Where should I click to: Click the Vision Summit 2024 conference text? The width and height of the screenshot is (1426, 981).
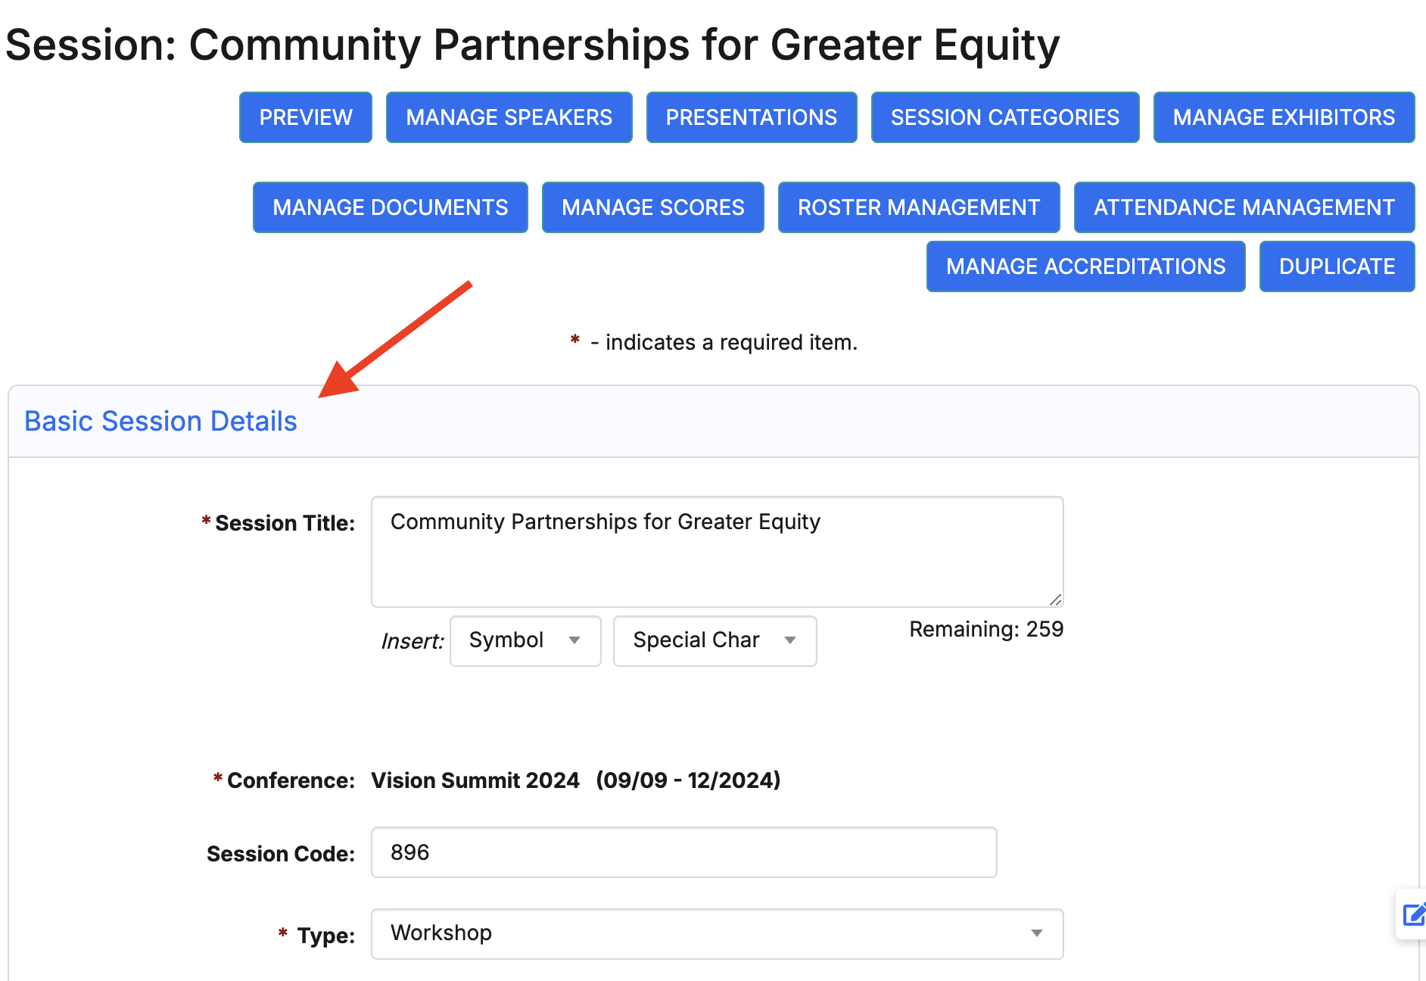(x=475, y=780)
